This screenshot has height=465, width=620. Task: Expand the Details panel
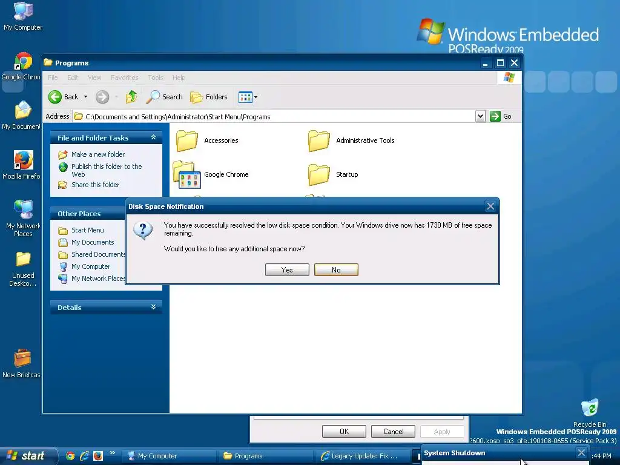[153, 307]
